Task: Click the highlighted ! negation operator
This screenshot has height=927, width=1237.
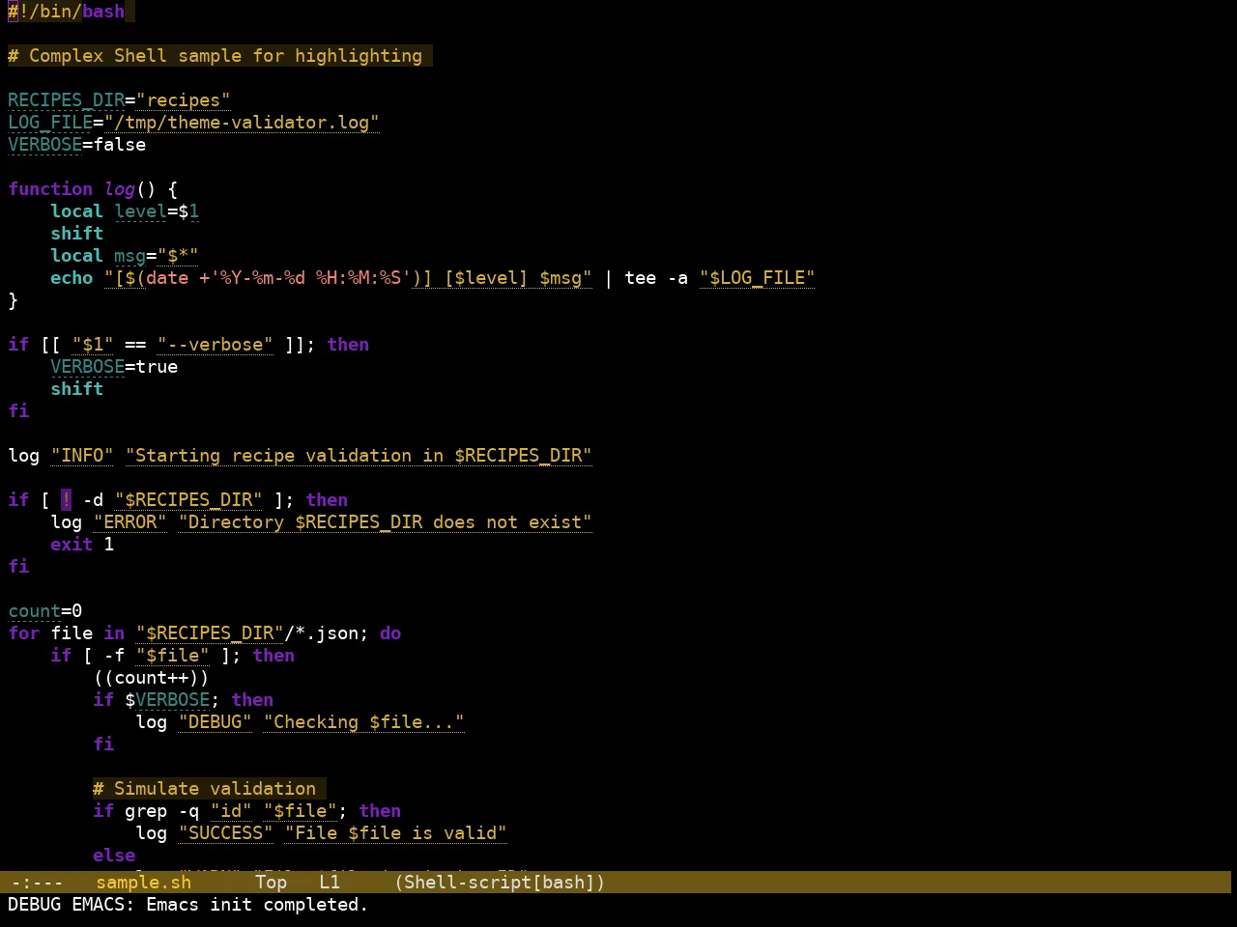Action: 66,500
